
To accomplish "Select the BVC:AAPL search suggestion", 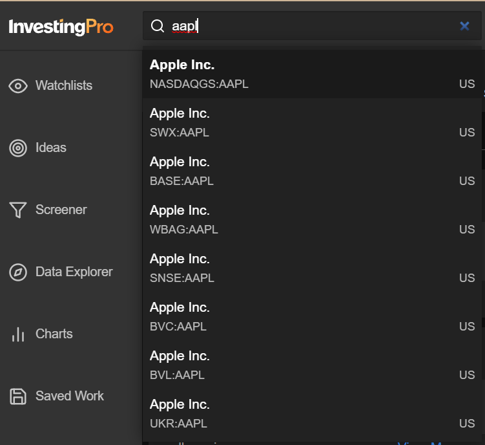I will [312, 317].
